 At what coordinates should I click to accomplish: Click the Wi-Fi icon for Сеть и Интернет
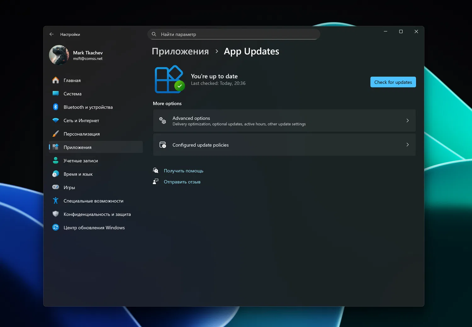56,120
